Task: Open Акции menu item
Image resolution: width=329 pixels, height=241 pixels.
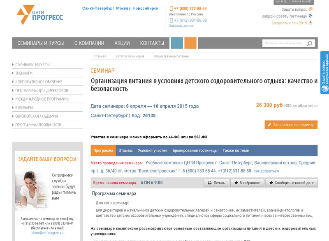Action: pos(122,43)
